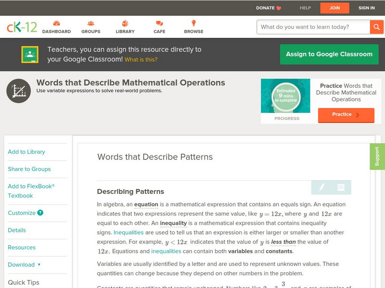Viewport: 385px width, 288px height.
Task: Click the BROWSE menu label
Action: coord(194,32)
